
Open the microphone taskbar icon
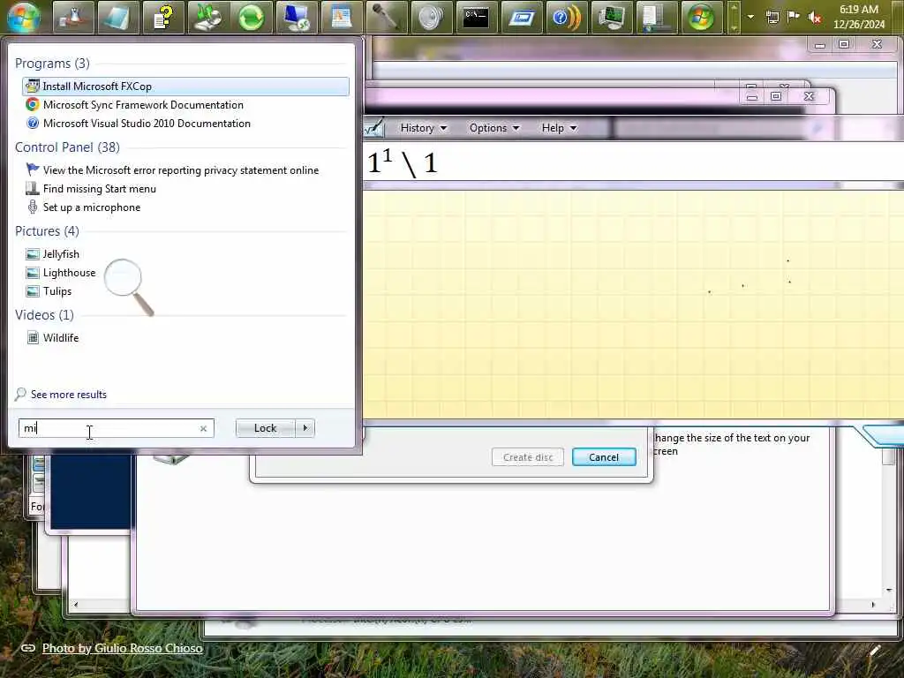coord(387,17)
